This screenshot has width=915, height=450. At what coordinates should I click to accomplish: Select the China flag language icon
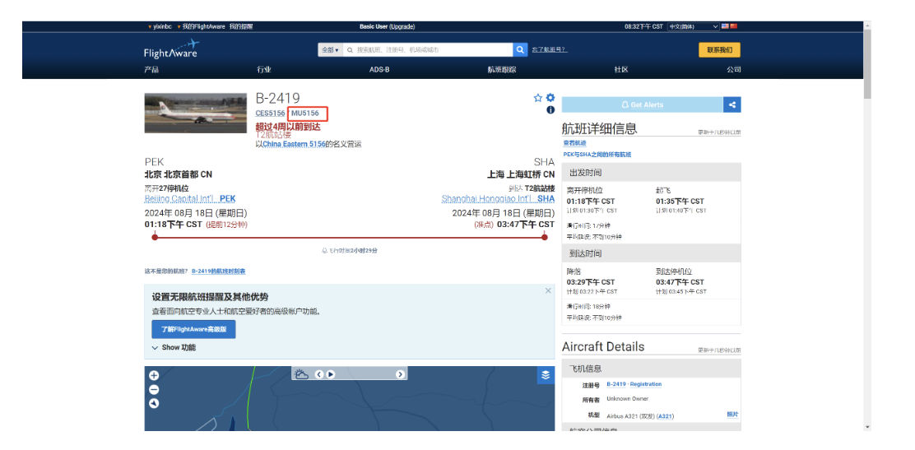pyautogui.click(x=733, y=26)
